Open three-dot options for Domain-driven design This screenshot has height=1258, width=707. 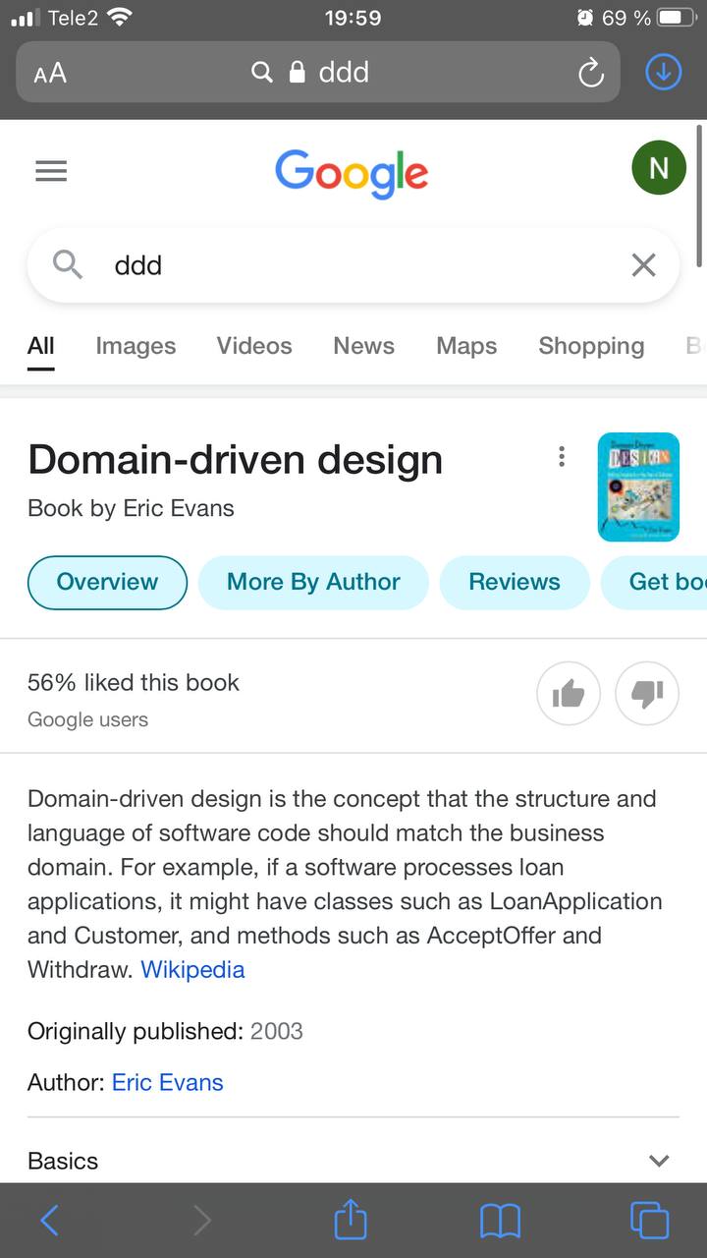coord(562,456)
